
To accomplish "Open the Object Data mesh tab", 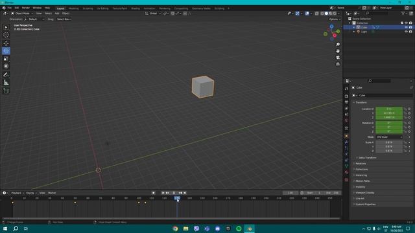I will coord(346,166).
